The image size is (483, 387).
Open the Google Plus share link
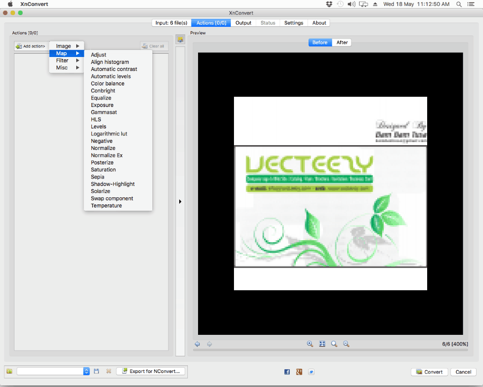click(299, 372)
